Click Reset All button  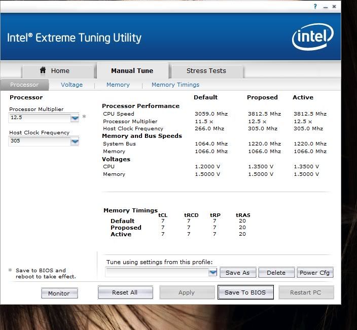pos(125,292)
